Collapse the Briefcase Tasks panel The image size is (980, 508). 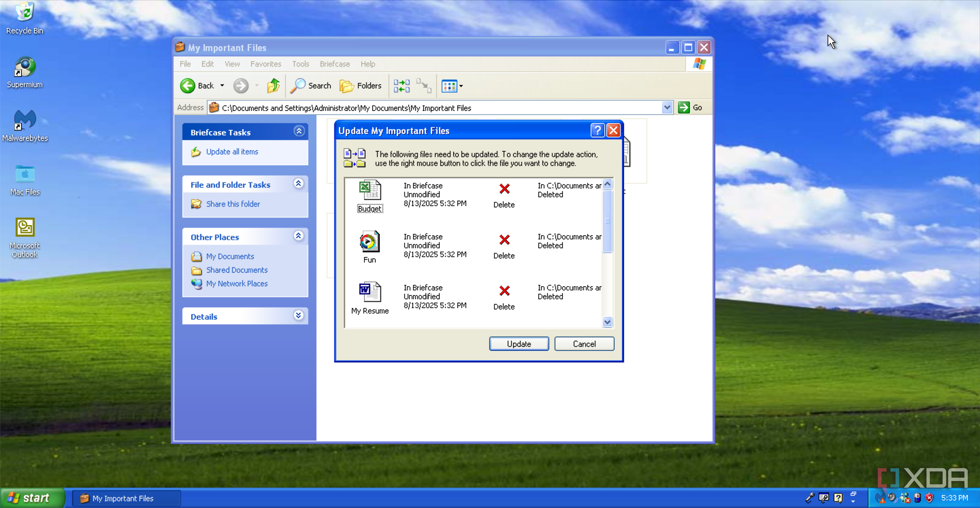click(299, 131)
